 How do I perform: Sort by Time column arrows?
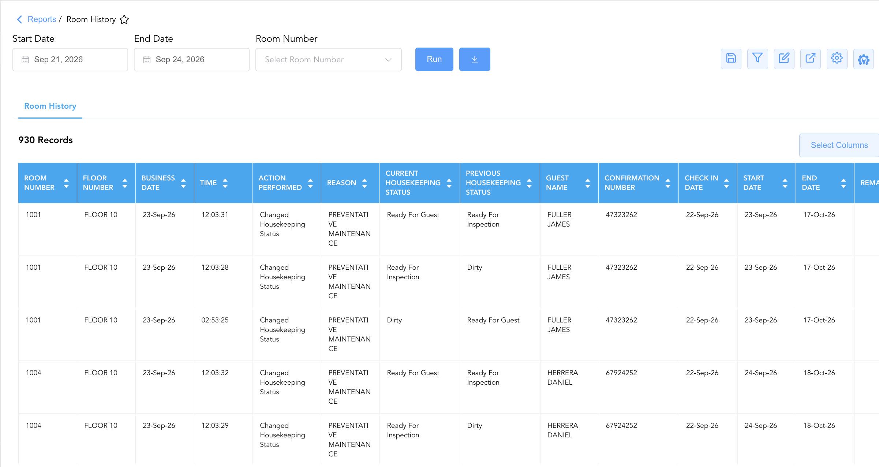(225, 183)
